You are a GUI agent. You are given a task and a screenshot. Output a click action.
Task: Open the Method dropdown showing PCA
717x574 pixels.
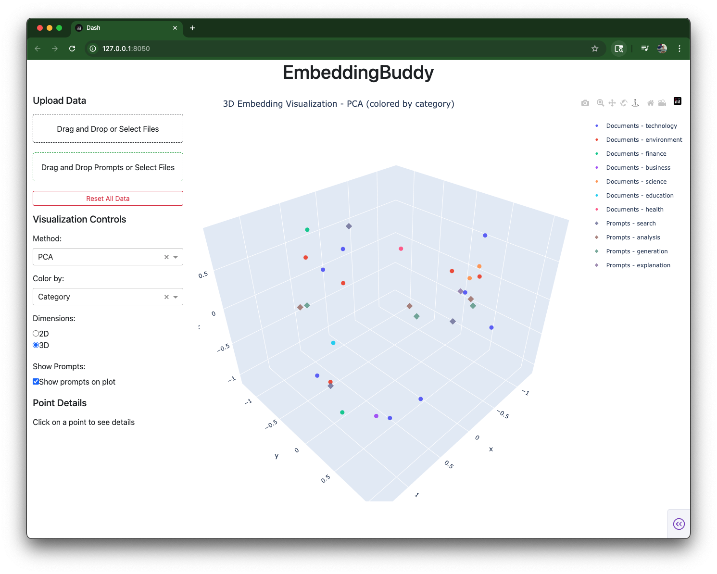tap(176, 257)
